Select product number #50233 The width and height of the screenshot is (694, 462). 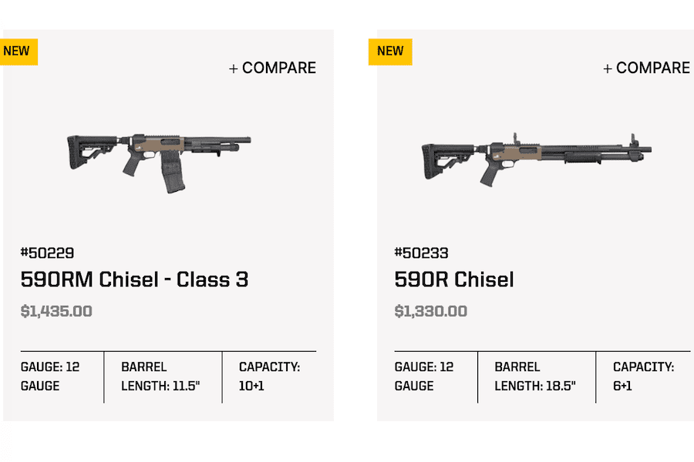[422, 253]
